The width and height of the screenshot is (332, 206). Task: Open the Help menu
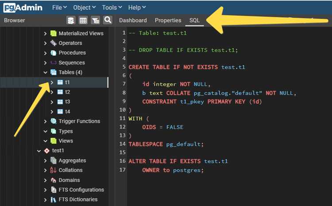pyautogui.click(x=137, y=8)
